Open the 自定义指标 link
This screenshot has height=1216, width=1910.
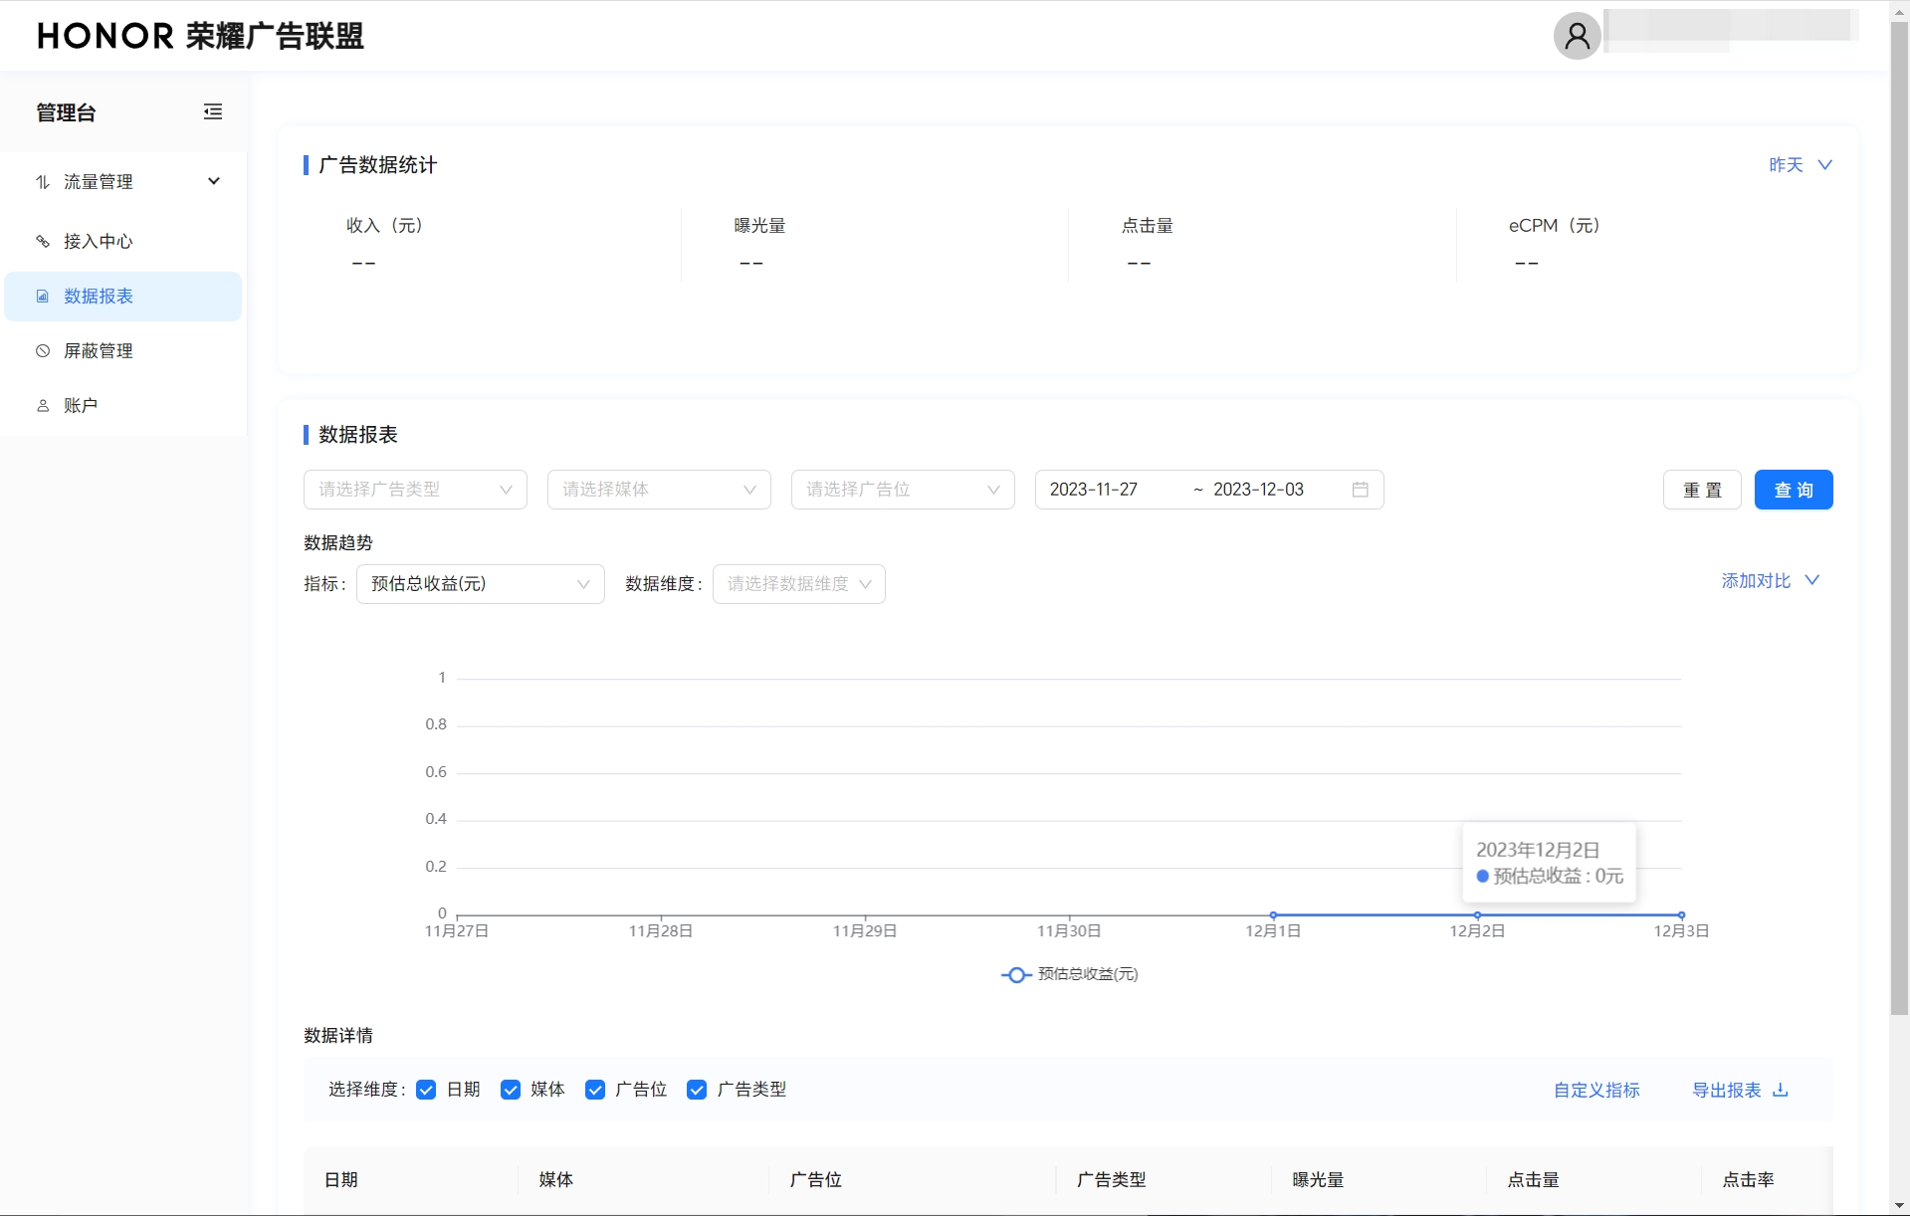click(1596, 1090)
